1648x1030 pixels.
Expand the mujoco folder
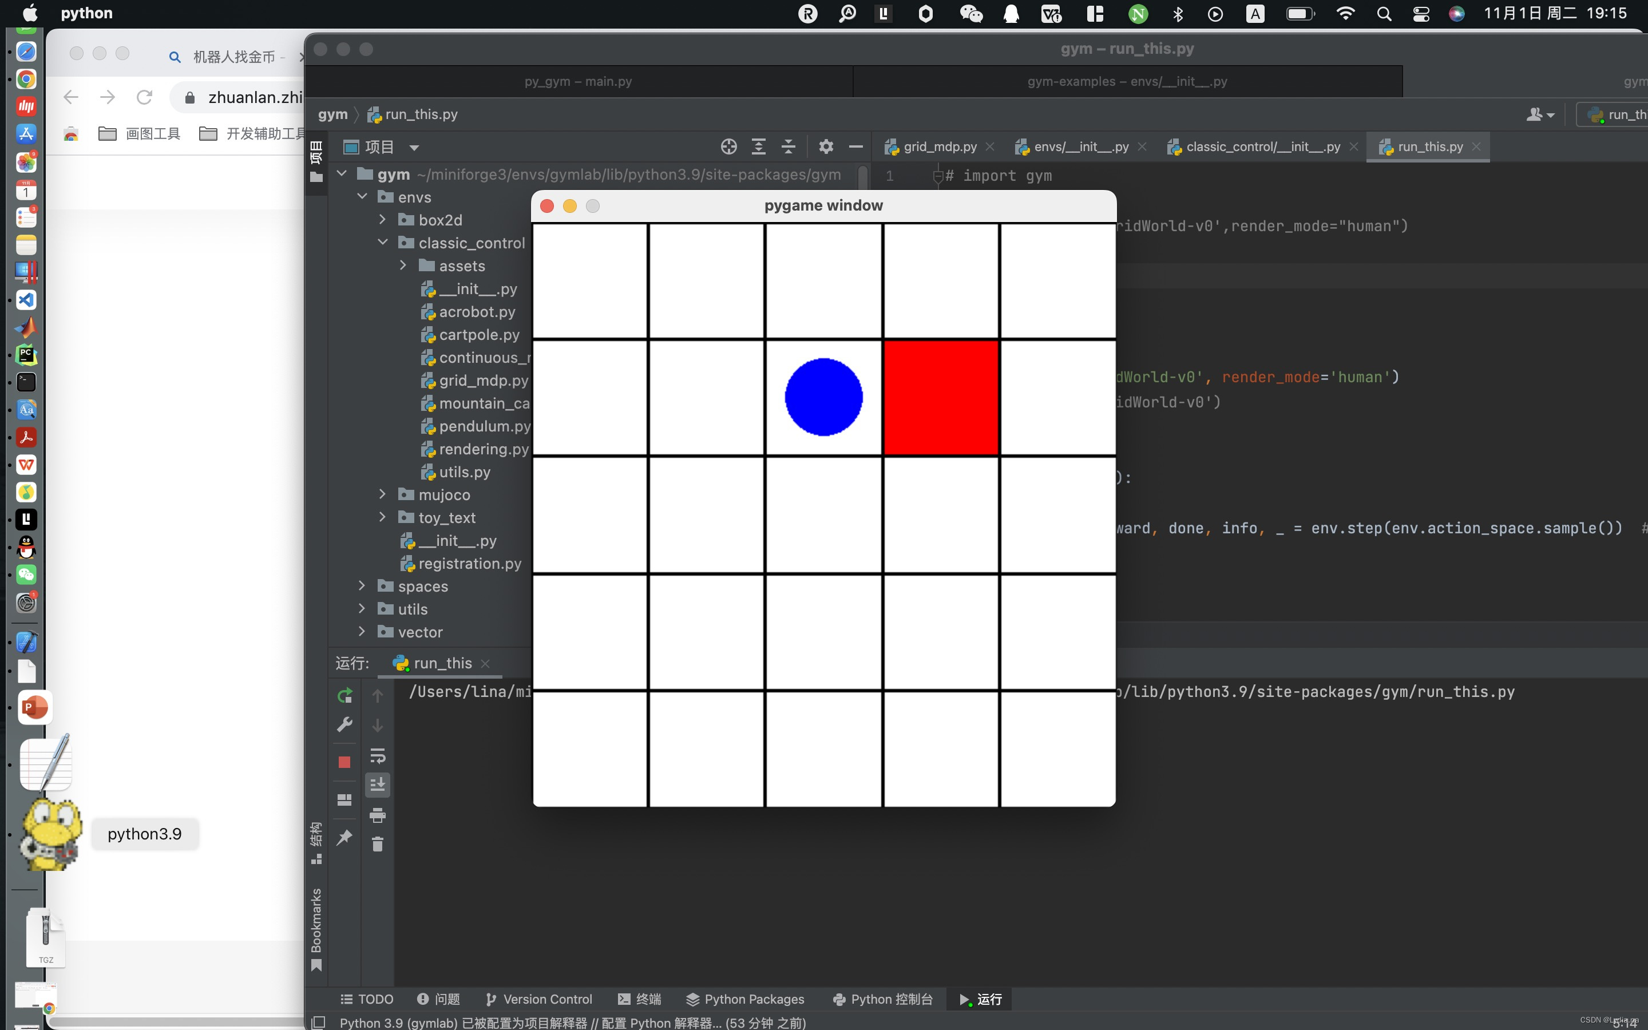tap(383, 495)
